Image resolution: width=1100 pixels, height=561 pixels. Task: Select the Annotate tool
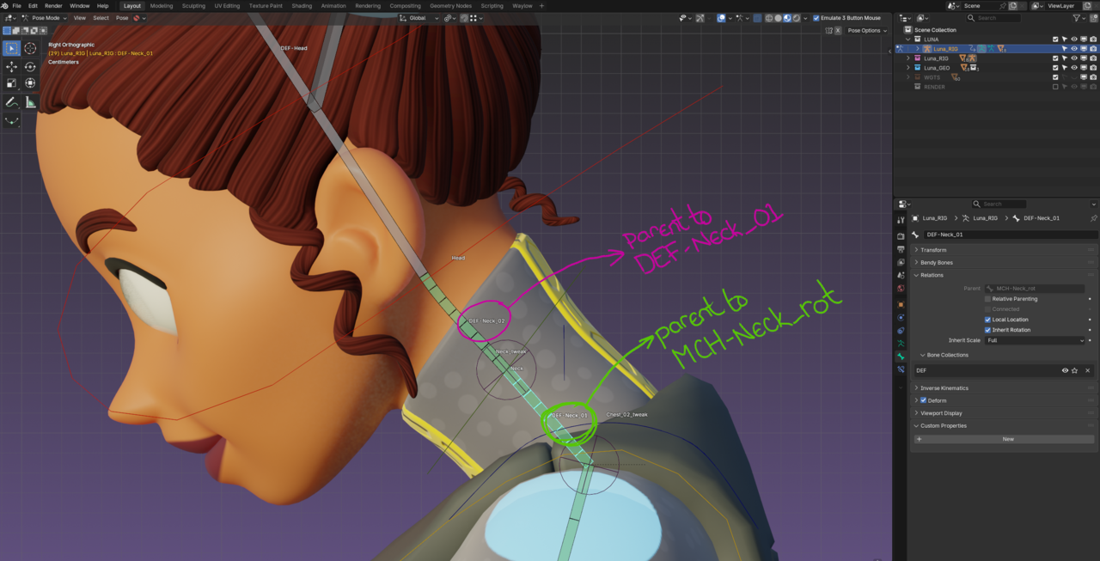[x=11, y=101]
